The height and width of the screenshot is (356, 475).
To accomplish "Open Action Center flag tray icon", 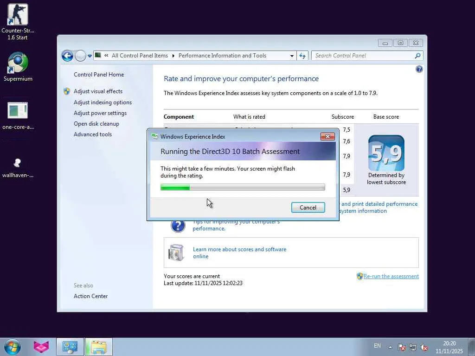I will tap(402, 347).
